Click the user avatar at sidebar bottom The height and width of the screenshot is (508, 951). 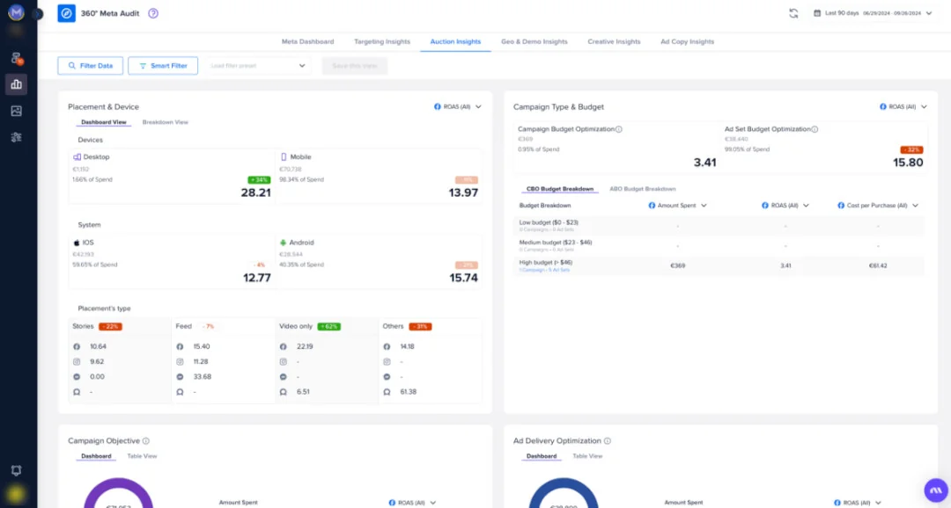(16, 494)
